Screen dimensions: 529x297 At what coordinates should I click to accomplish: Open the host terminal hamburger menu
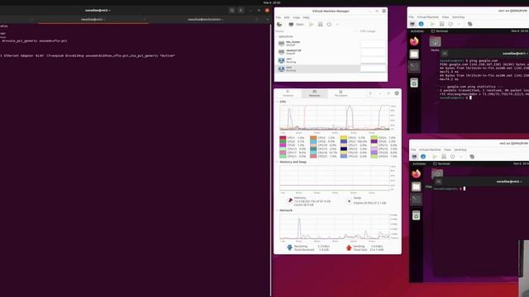point(241,11)
